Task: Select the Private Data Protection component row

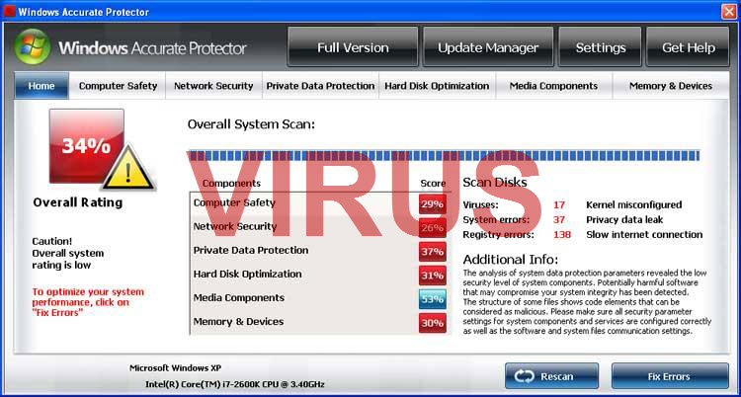Action: tap(320, 251)
